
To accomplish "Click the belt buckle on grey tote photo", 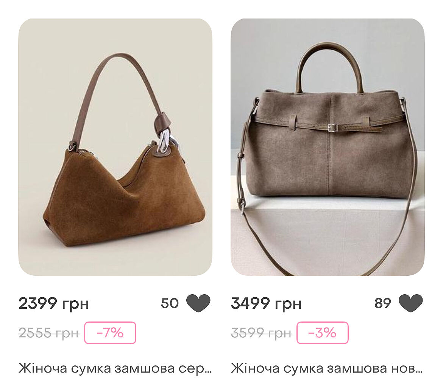I will [x=332, y=127].
